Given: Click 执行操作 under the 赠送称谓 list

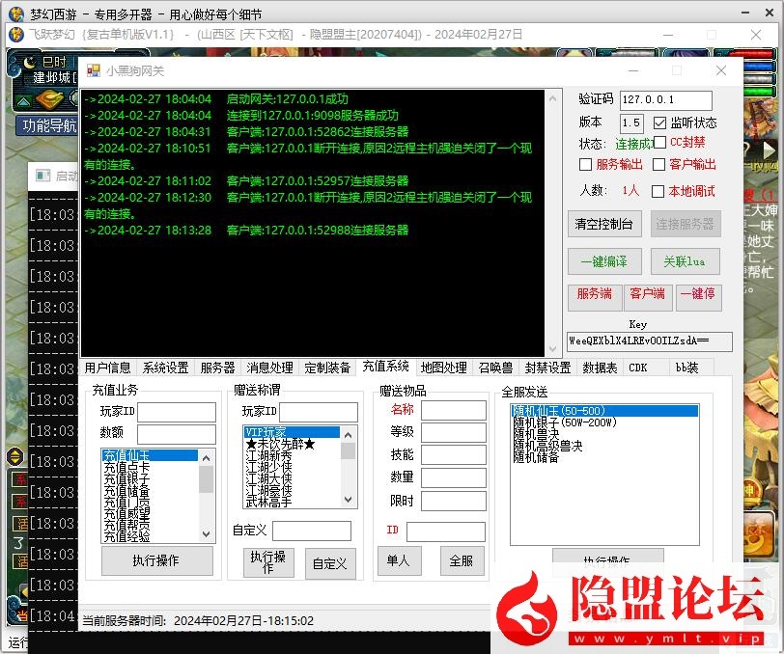Looking at the screenshot, I should (x=268, y=562).
